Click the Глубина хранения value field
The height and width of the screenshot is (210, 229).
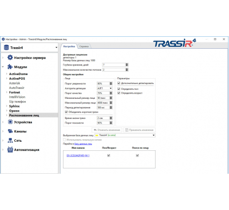(114, 65)
